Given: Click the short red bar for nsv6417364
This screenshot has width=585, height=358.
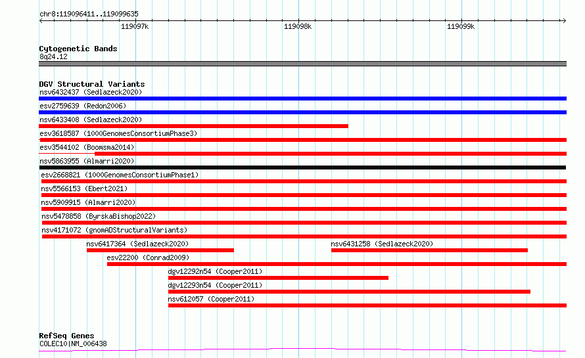Looking at the screenshot, I should click(160, 250).
